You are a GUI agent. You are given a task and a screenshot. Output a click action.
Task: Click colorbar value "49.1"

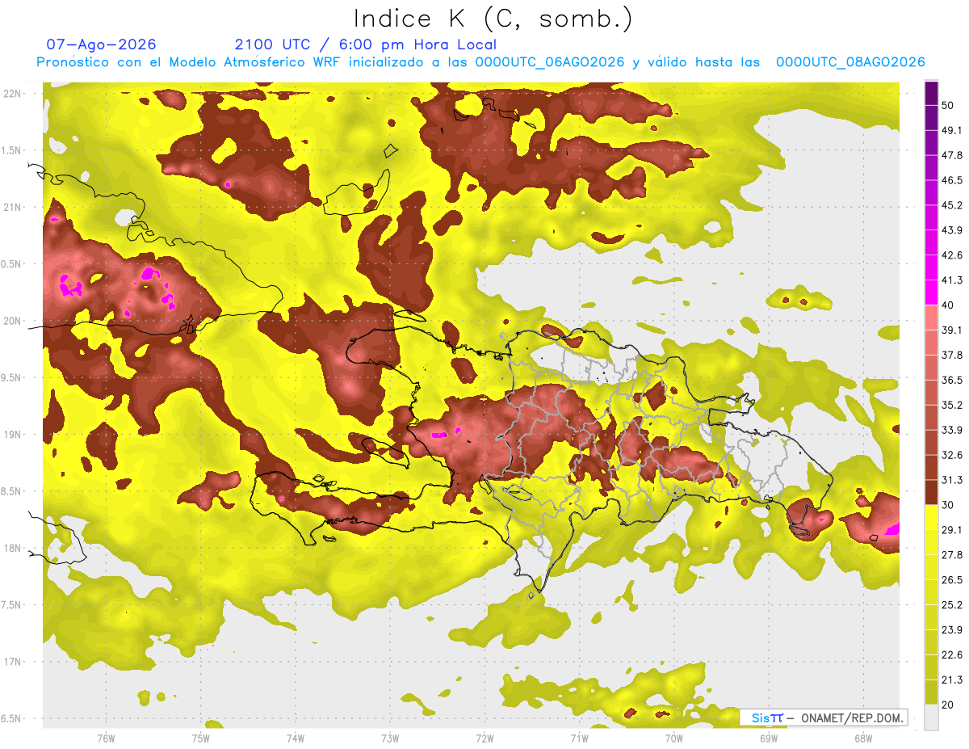952,131
